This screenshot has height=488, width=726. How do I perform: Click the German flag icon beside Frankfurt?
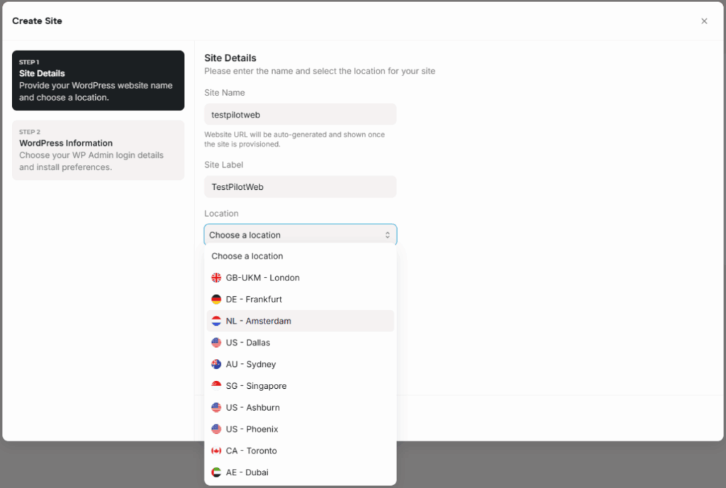point(216,300)
